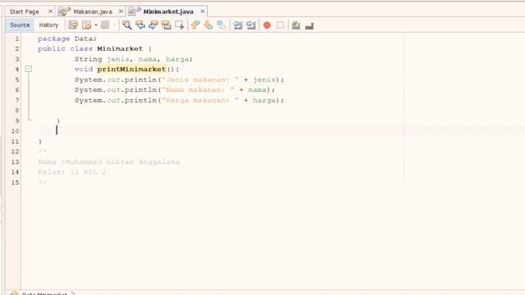Click comment line 'Kelas: 11 RPL 2'

pyautogui.click(x=72, y=172)
